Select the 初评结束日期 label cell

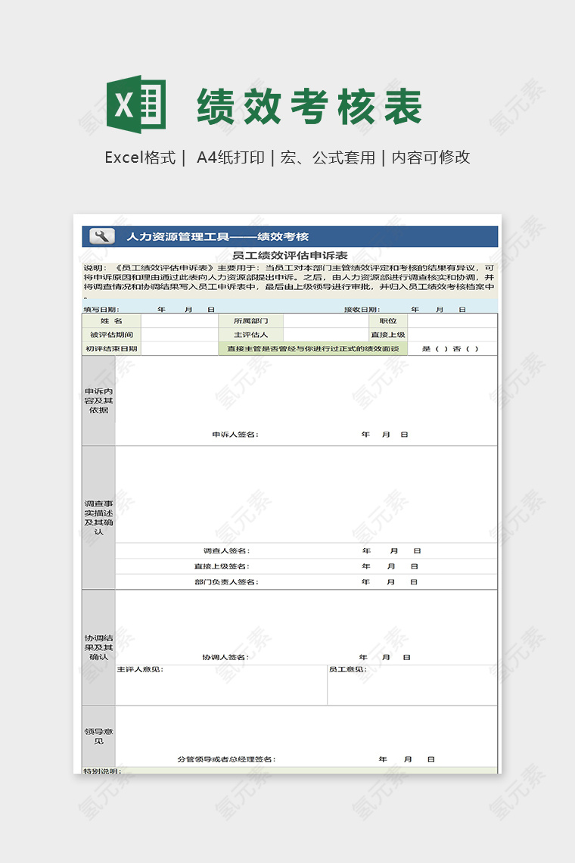click(x=112, y=348)
